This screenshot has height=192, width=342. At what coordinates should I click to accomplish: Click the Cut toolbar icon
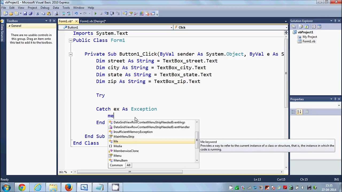click(x=38, y=13)
